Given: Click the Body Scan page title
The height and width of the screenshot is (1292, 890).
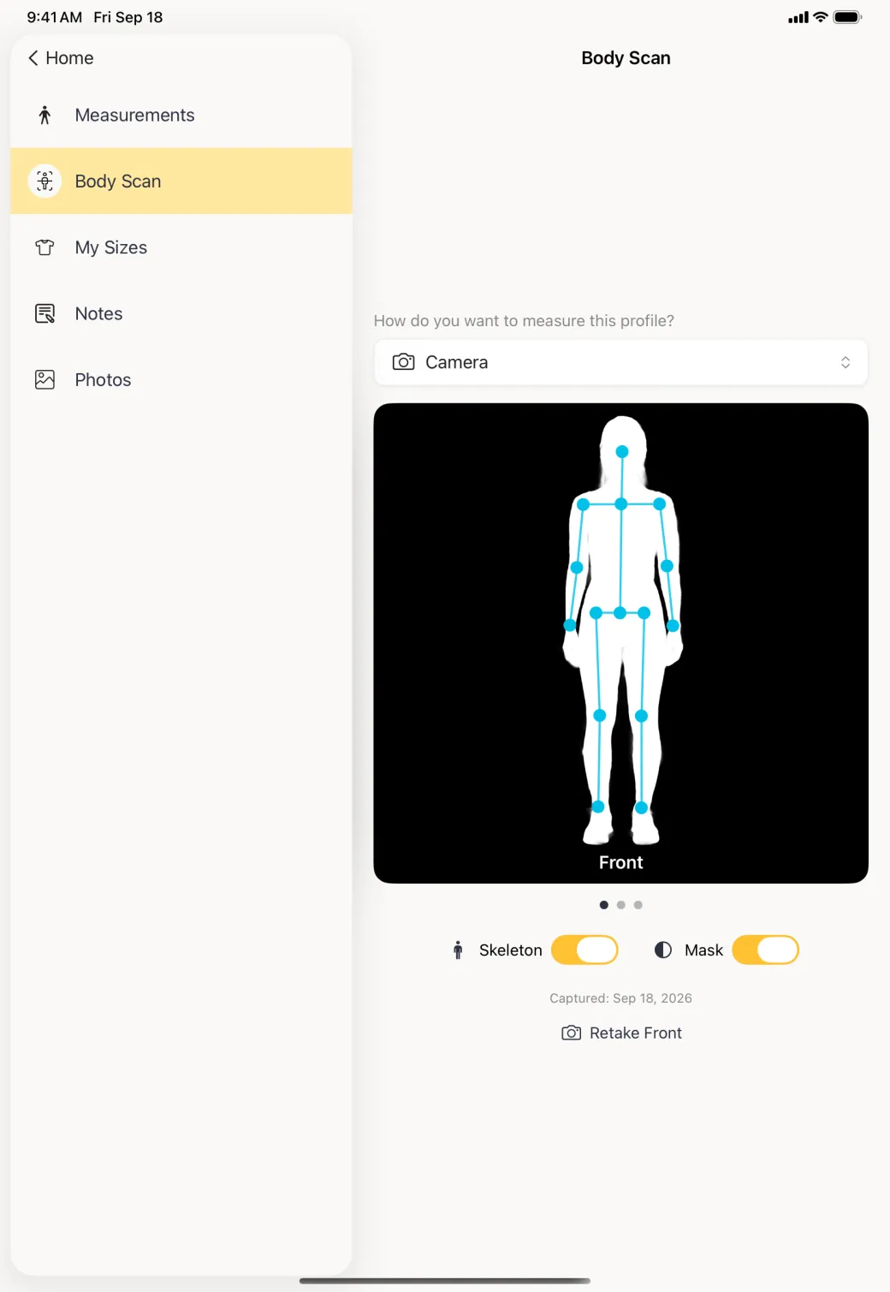Looking at the screenshot, I should 626,58.
